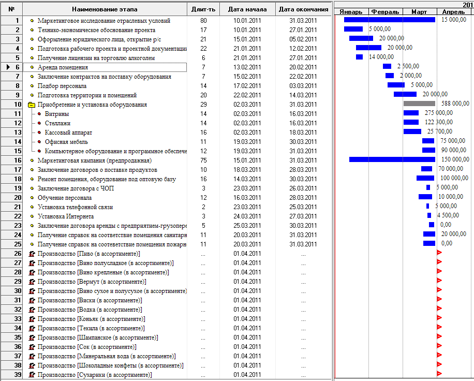Click the production icon for Сок row
This screenshot has width=474, height=381.
[32, 347]
